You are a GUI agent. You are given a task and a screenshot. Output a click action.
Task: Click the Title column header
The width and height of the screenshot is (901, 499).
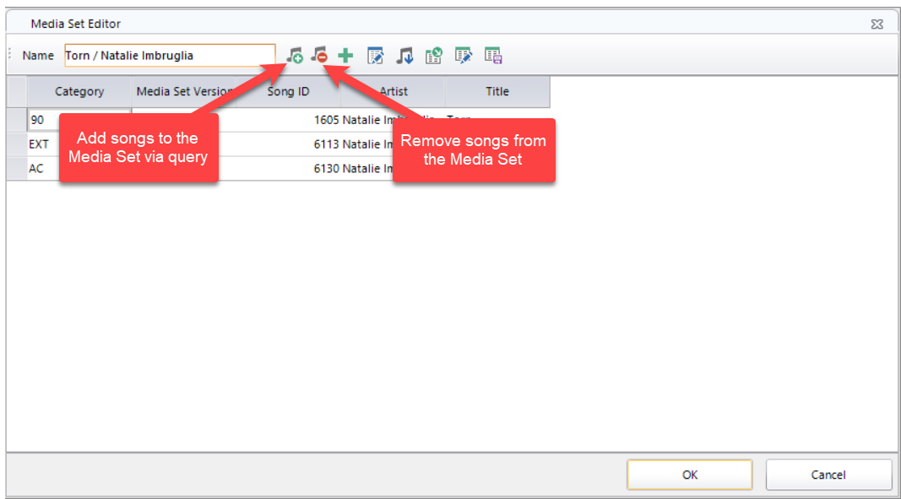(497, 91)
